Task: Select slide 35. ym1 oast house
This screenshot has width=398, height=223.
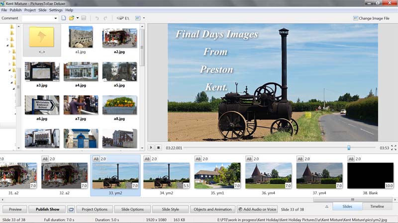Action: (x=217, y=175)
